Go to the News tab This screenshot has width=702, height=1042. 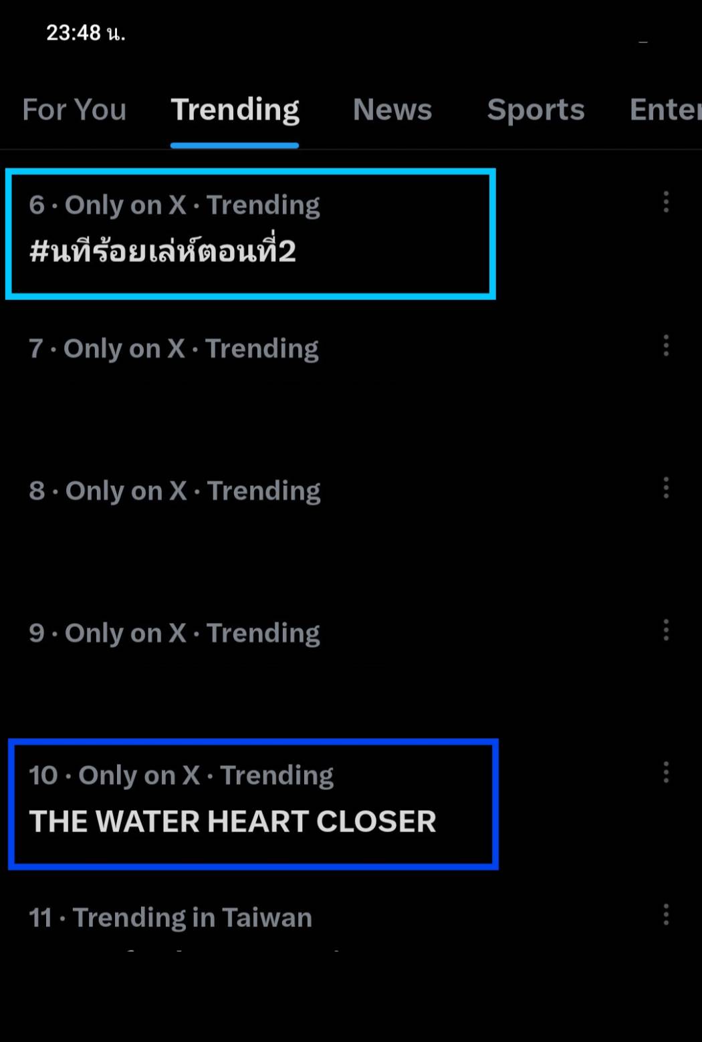coord(392,110)
